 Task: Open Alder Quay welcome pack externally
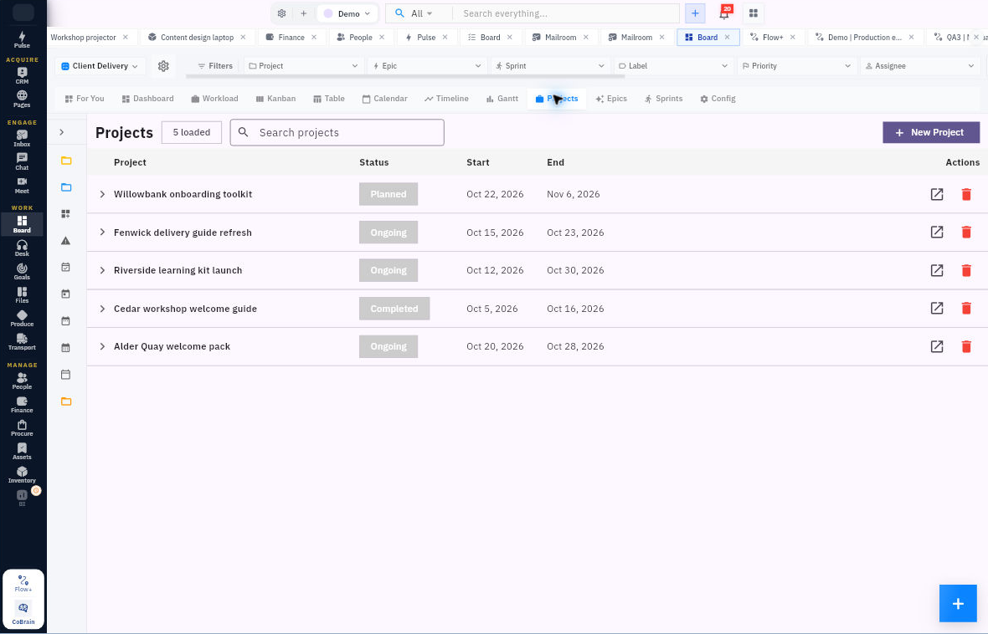coord(937,346)
